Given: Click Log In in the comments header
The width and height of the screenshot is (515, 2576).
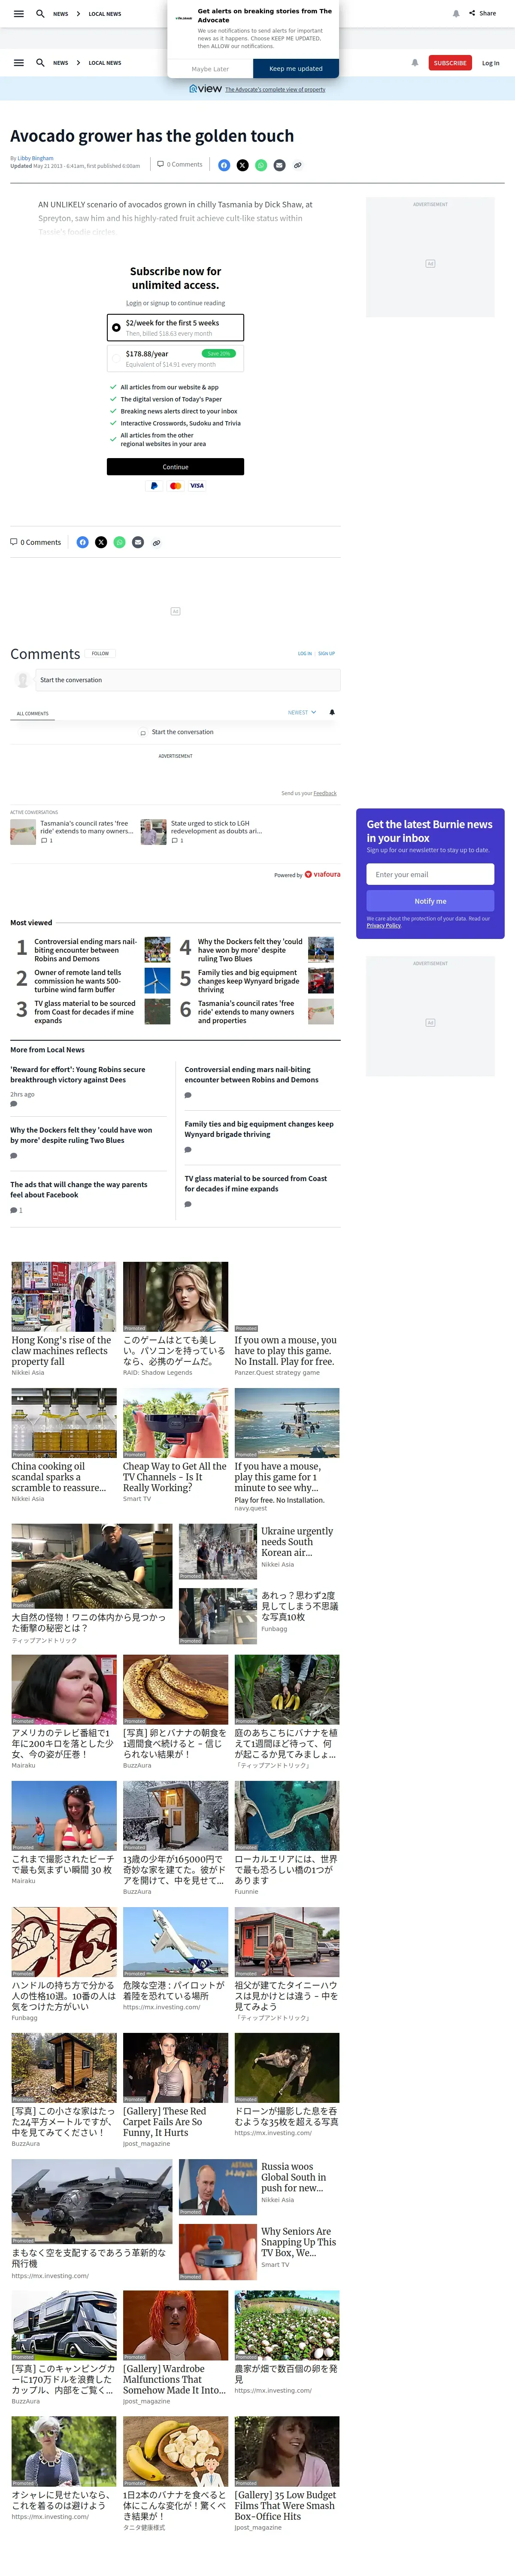Looking at the screenshot, I should coord(305,653).
